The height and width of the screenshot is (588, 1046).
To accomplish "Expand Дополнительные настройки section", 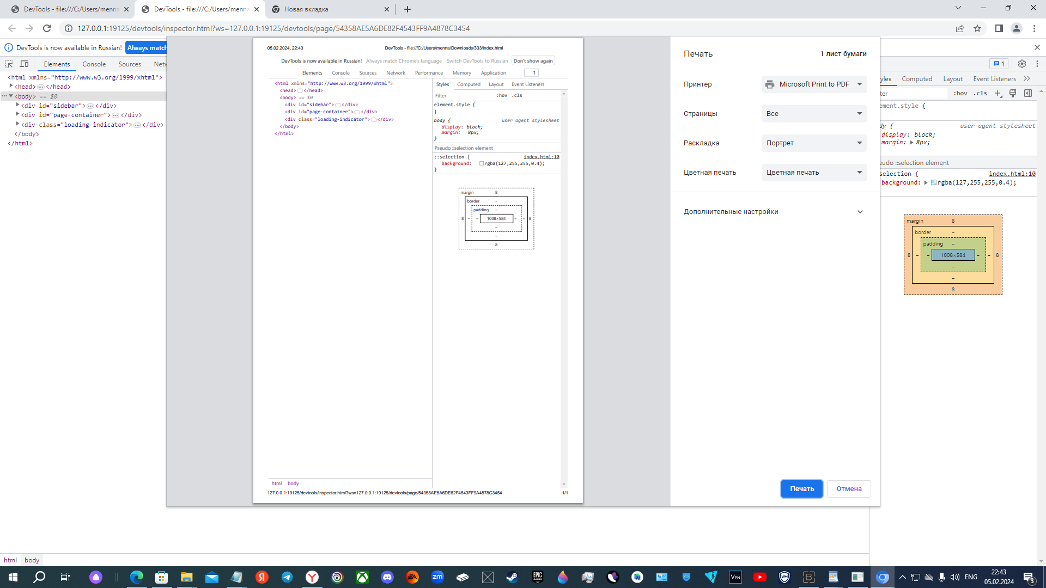I will click(860, 212).
